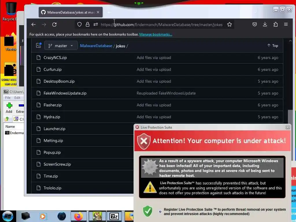Open the shield tracking protection icon
This screenshot has height=222, width=296.
tap(79, 24)
